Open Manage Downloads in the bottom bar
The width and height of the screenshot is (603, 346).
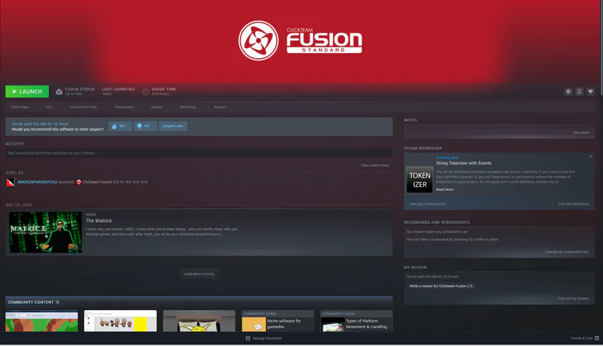coord(267,339)
